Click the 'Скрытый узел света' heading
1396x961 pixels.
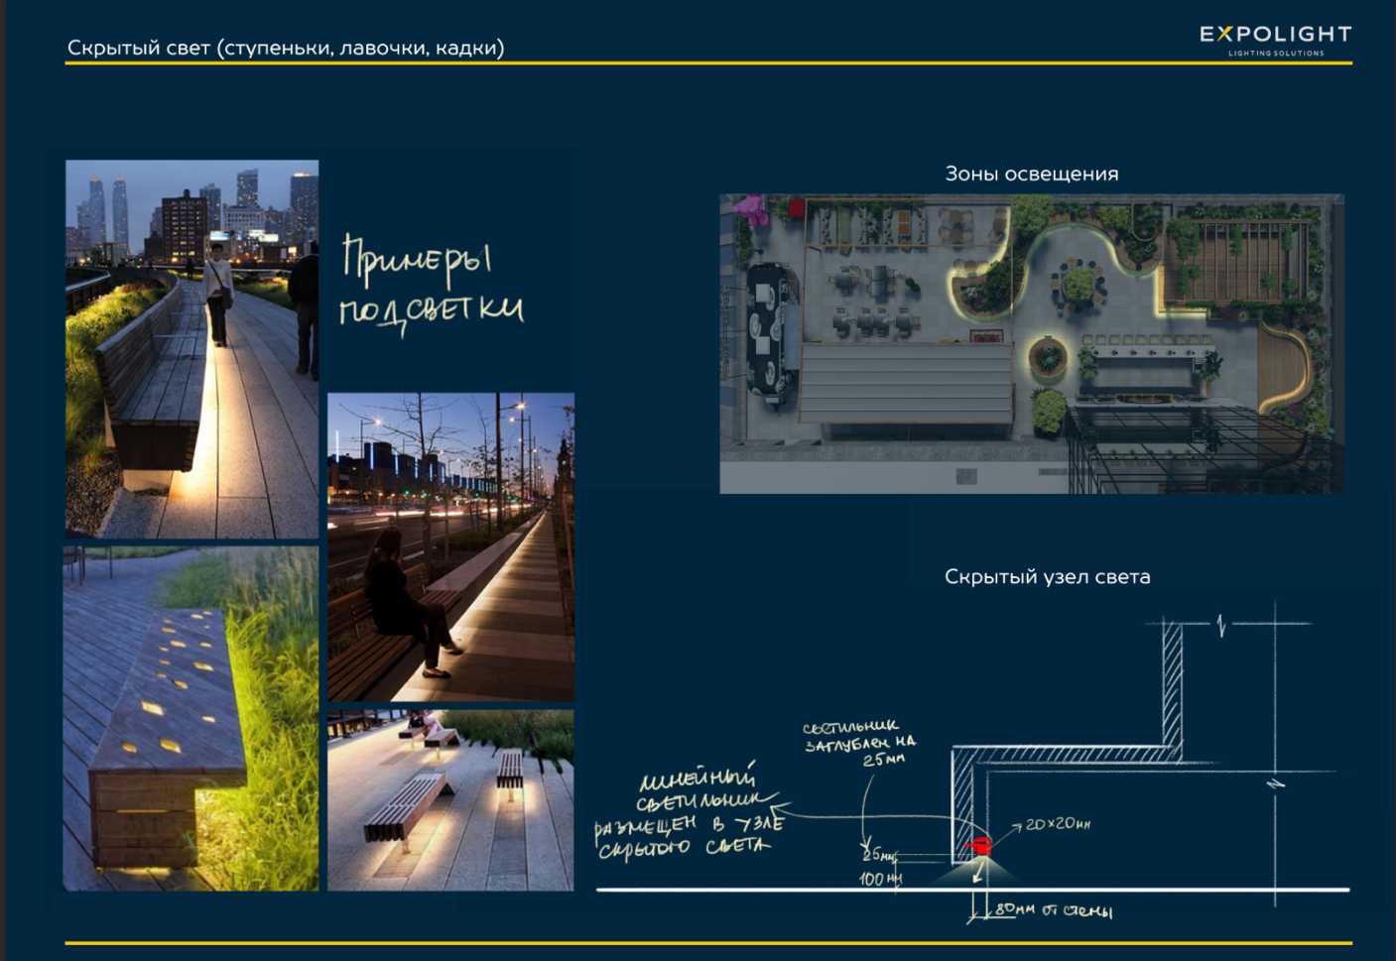click(1047, 576)
